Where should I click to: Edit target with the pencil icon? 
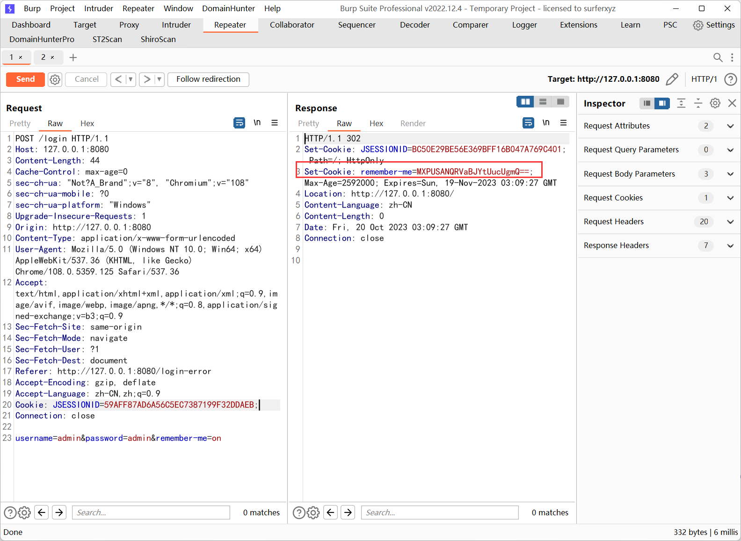click(x=672, y=79)
